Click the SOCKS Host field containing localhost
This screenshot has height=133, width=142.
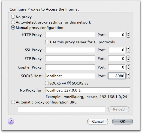point(70,76)
